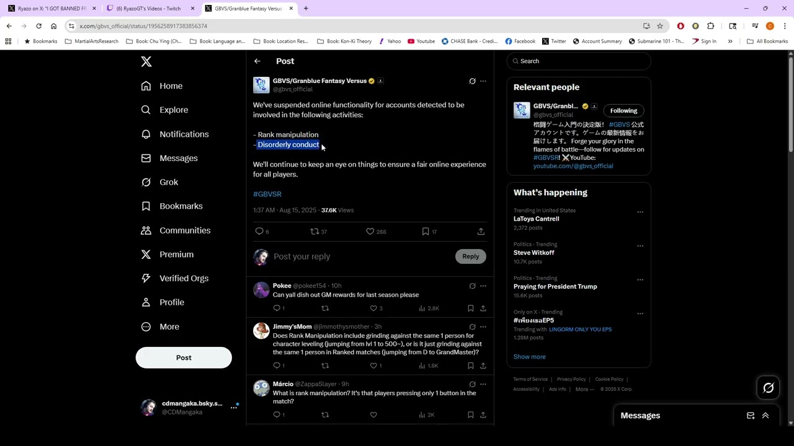Switch to the RyazoGT's Videos Twitch tab

149,9
